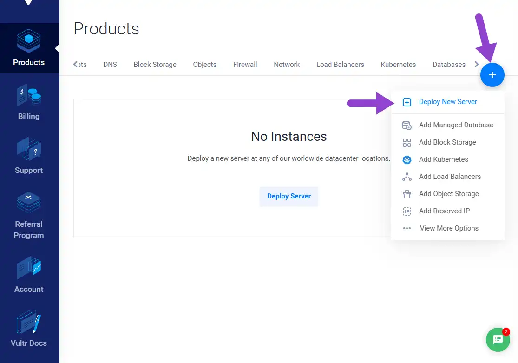Click the Add Managed Database icon
The height and width of the screenshot is (363, 518).
coord(407,125)
